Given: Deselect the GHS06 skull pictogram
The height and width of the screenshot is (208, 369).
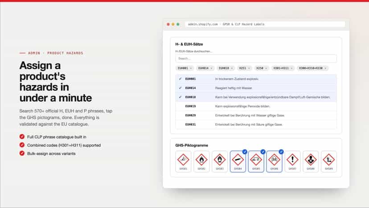Looking at the screenshot, I should (x=274, y=162).
